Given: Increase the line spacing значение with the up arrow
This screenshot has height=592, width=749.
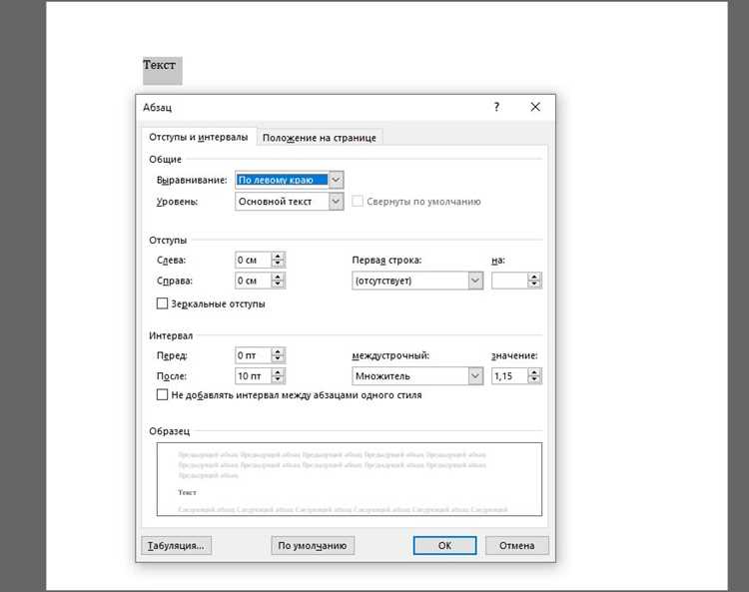Looking at the screenshot, I should [534, 372].
